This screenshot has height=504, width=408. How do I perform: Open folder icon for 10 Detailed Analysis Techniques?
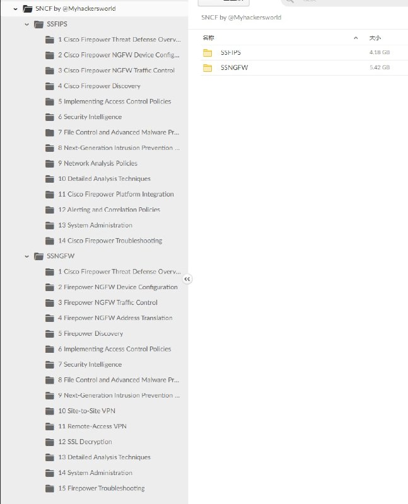(50, 179)
